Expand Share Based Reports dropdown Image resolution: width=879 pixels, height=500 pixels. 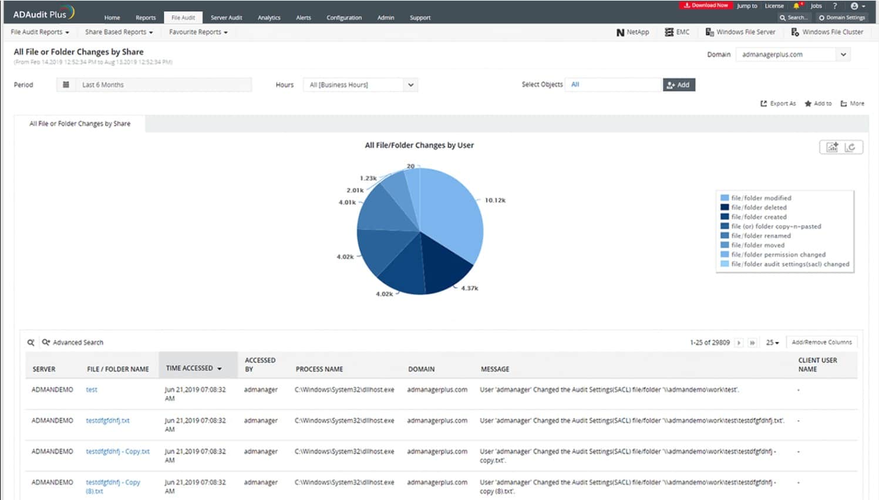pyautogui.click(x=119, y=32)
